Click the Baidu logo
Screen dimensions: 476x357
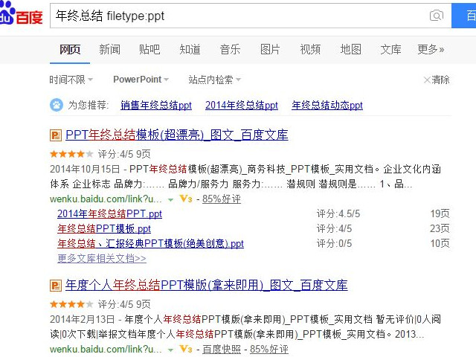(x=22, y=13)
